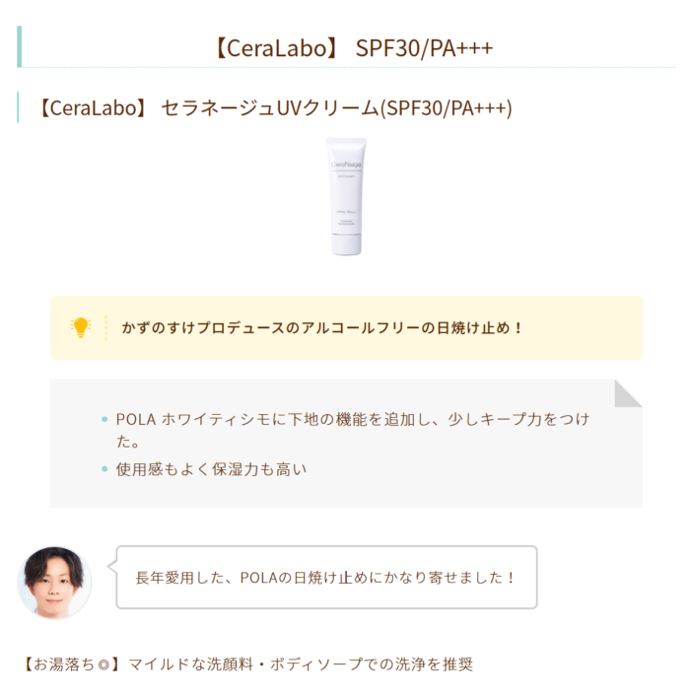The height and width of the screenshot is (698, 690).
Task: Open the セラネージュUVクリーム subheading link
Action: (274, 107)
